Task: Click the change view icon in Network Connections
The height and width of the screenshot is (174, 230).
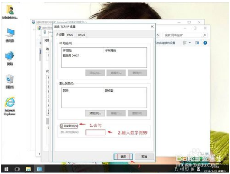Action: (185, 43)
